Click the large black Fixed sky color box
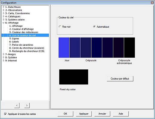The height and width of the screenshot is (119, 155). (x=74, y=77)
